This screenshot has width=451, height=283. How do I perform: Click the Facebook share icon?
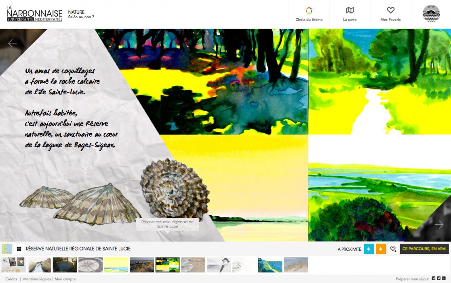click(434, 278)
